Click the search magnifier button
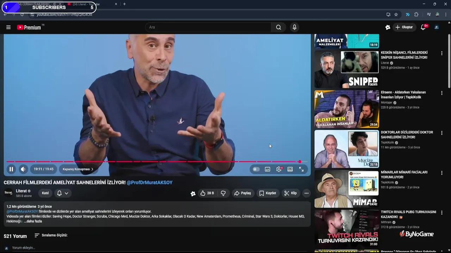This screenshot has height=253, width=451. pyautogui.click(x=278, y=27)
